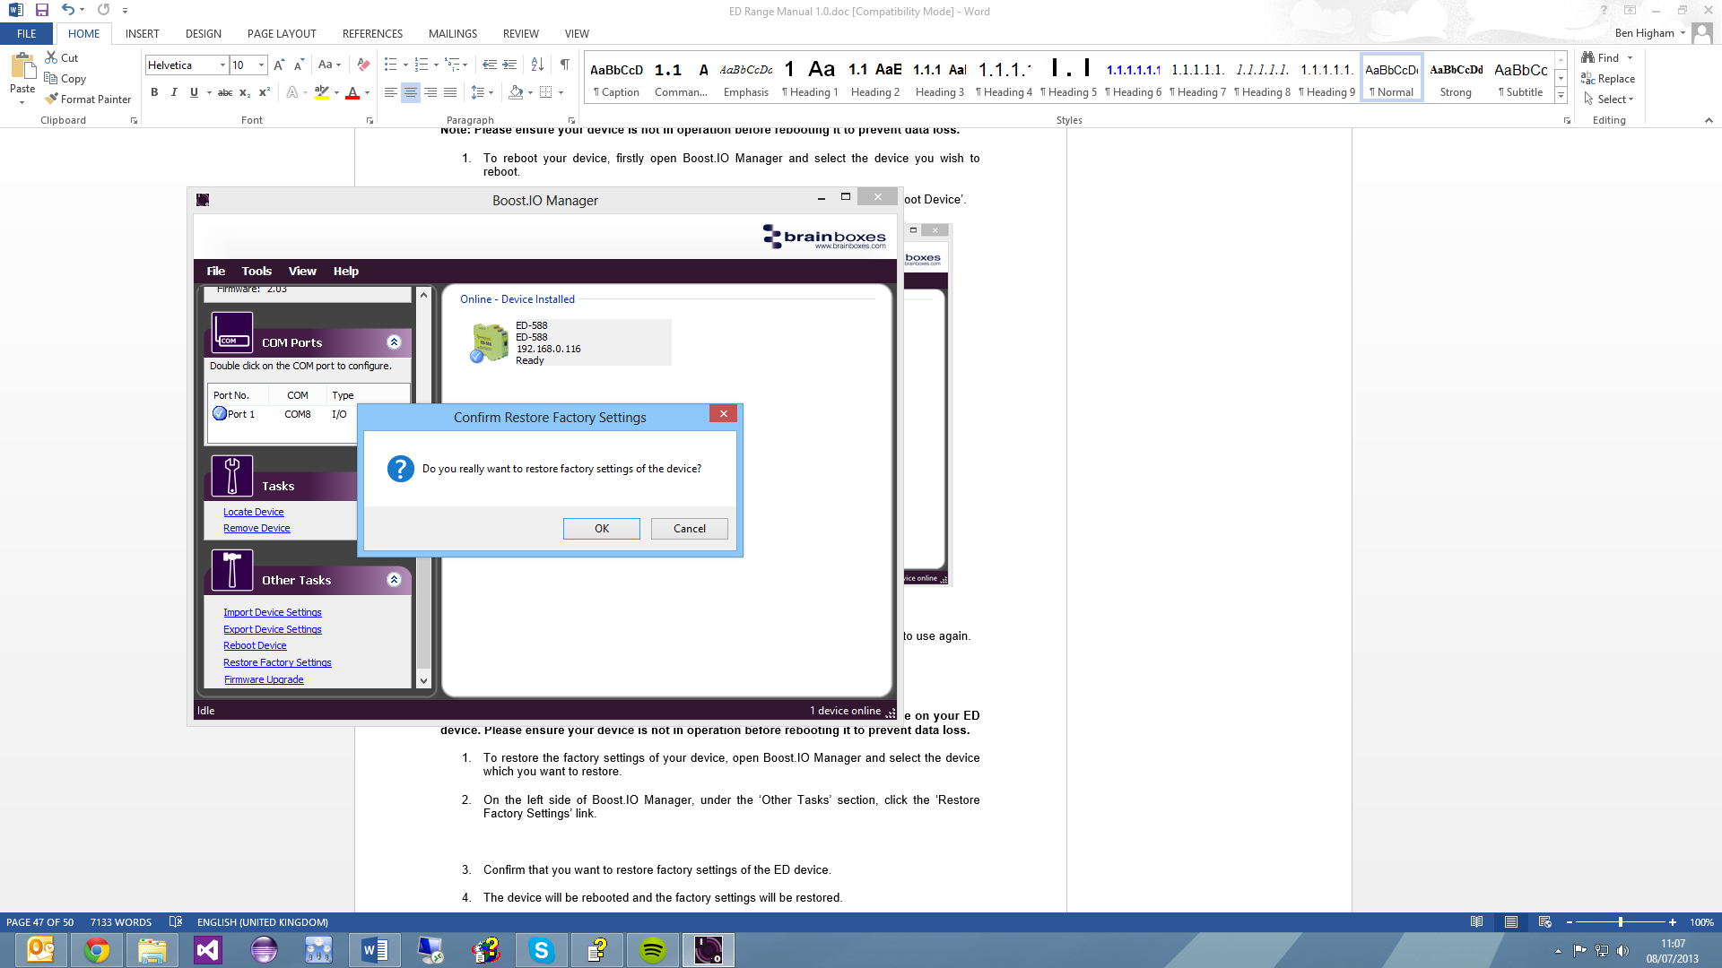Viewport: 1722px width, 968px height.
Task: Open the Helvetica font dropdown
Action: (x=223, y=65)
